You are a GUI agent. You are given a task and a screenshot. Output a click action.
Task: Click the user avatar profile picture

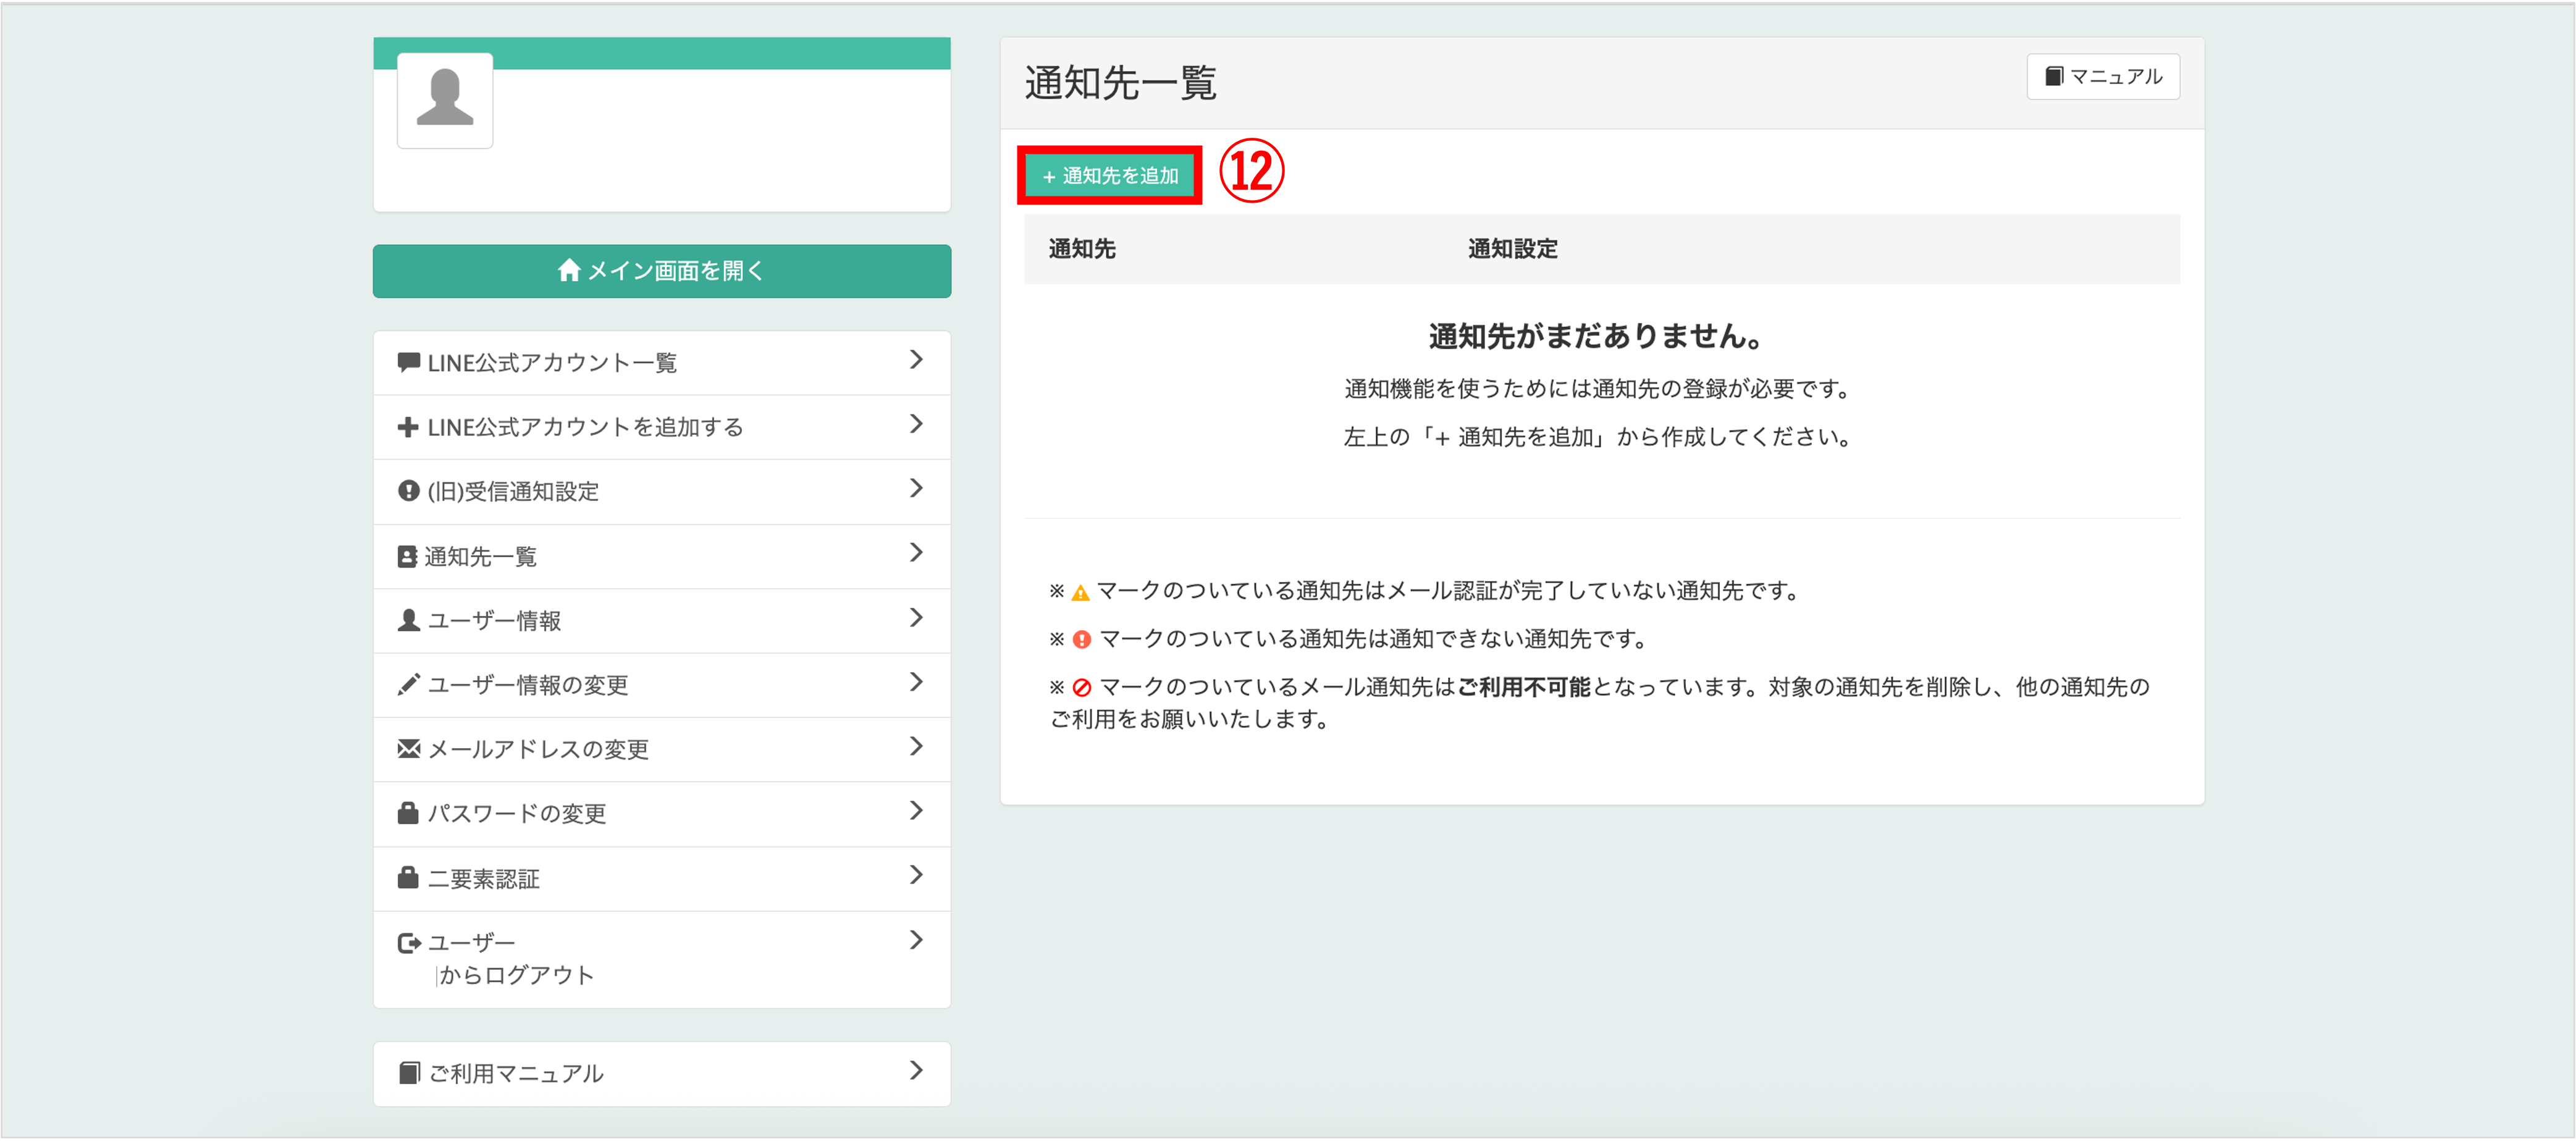[445, 100]
